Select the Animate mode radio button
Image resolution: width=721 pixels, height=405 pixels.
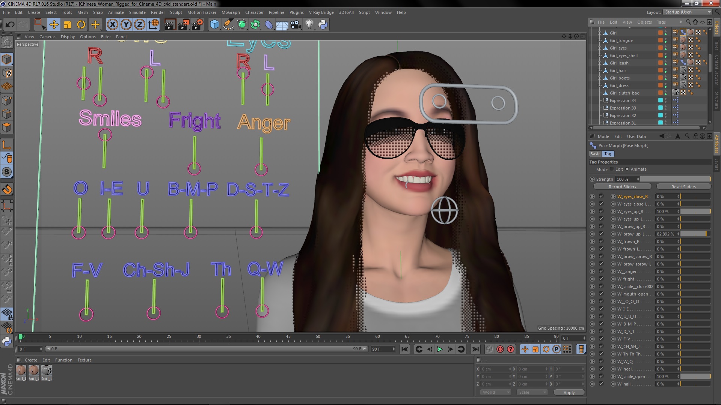627,169
